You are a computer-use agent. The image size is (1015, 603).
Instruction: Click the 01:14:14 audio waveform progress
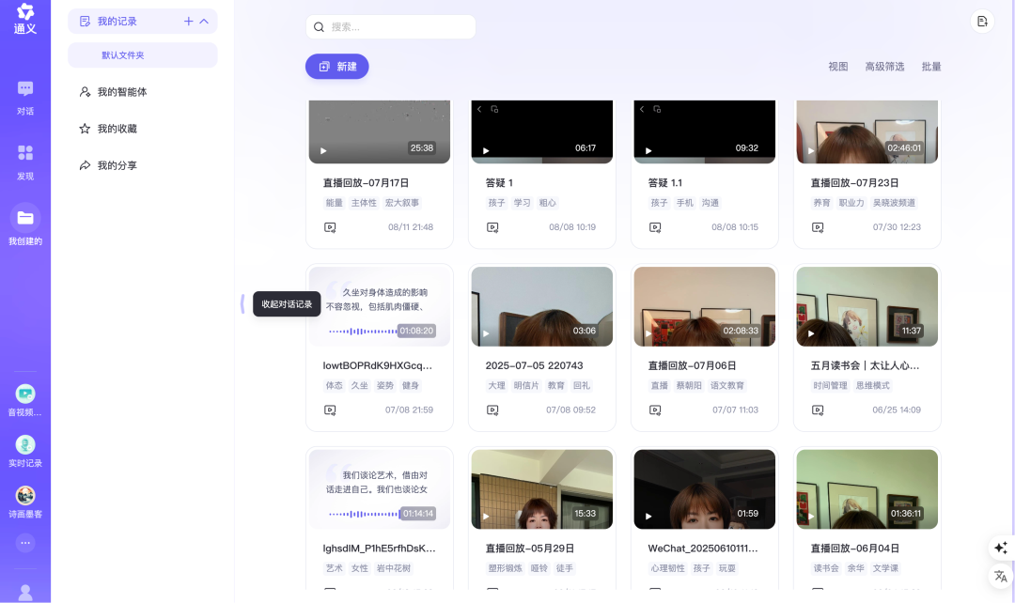point(364,514)
